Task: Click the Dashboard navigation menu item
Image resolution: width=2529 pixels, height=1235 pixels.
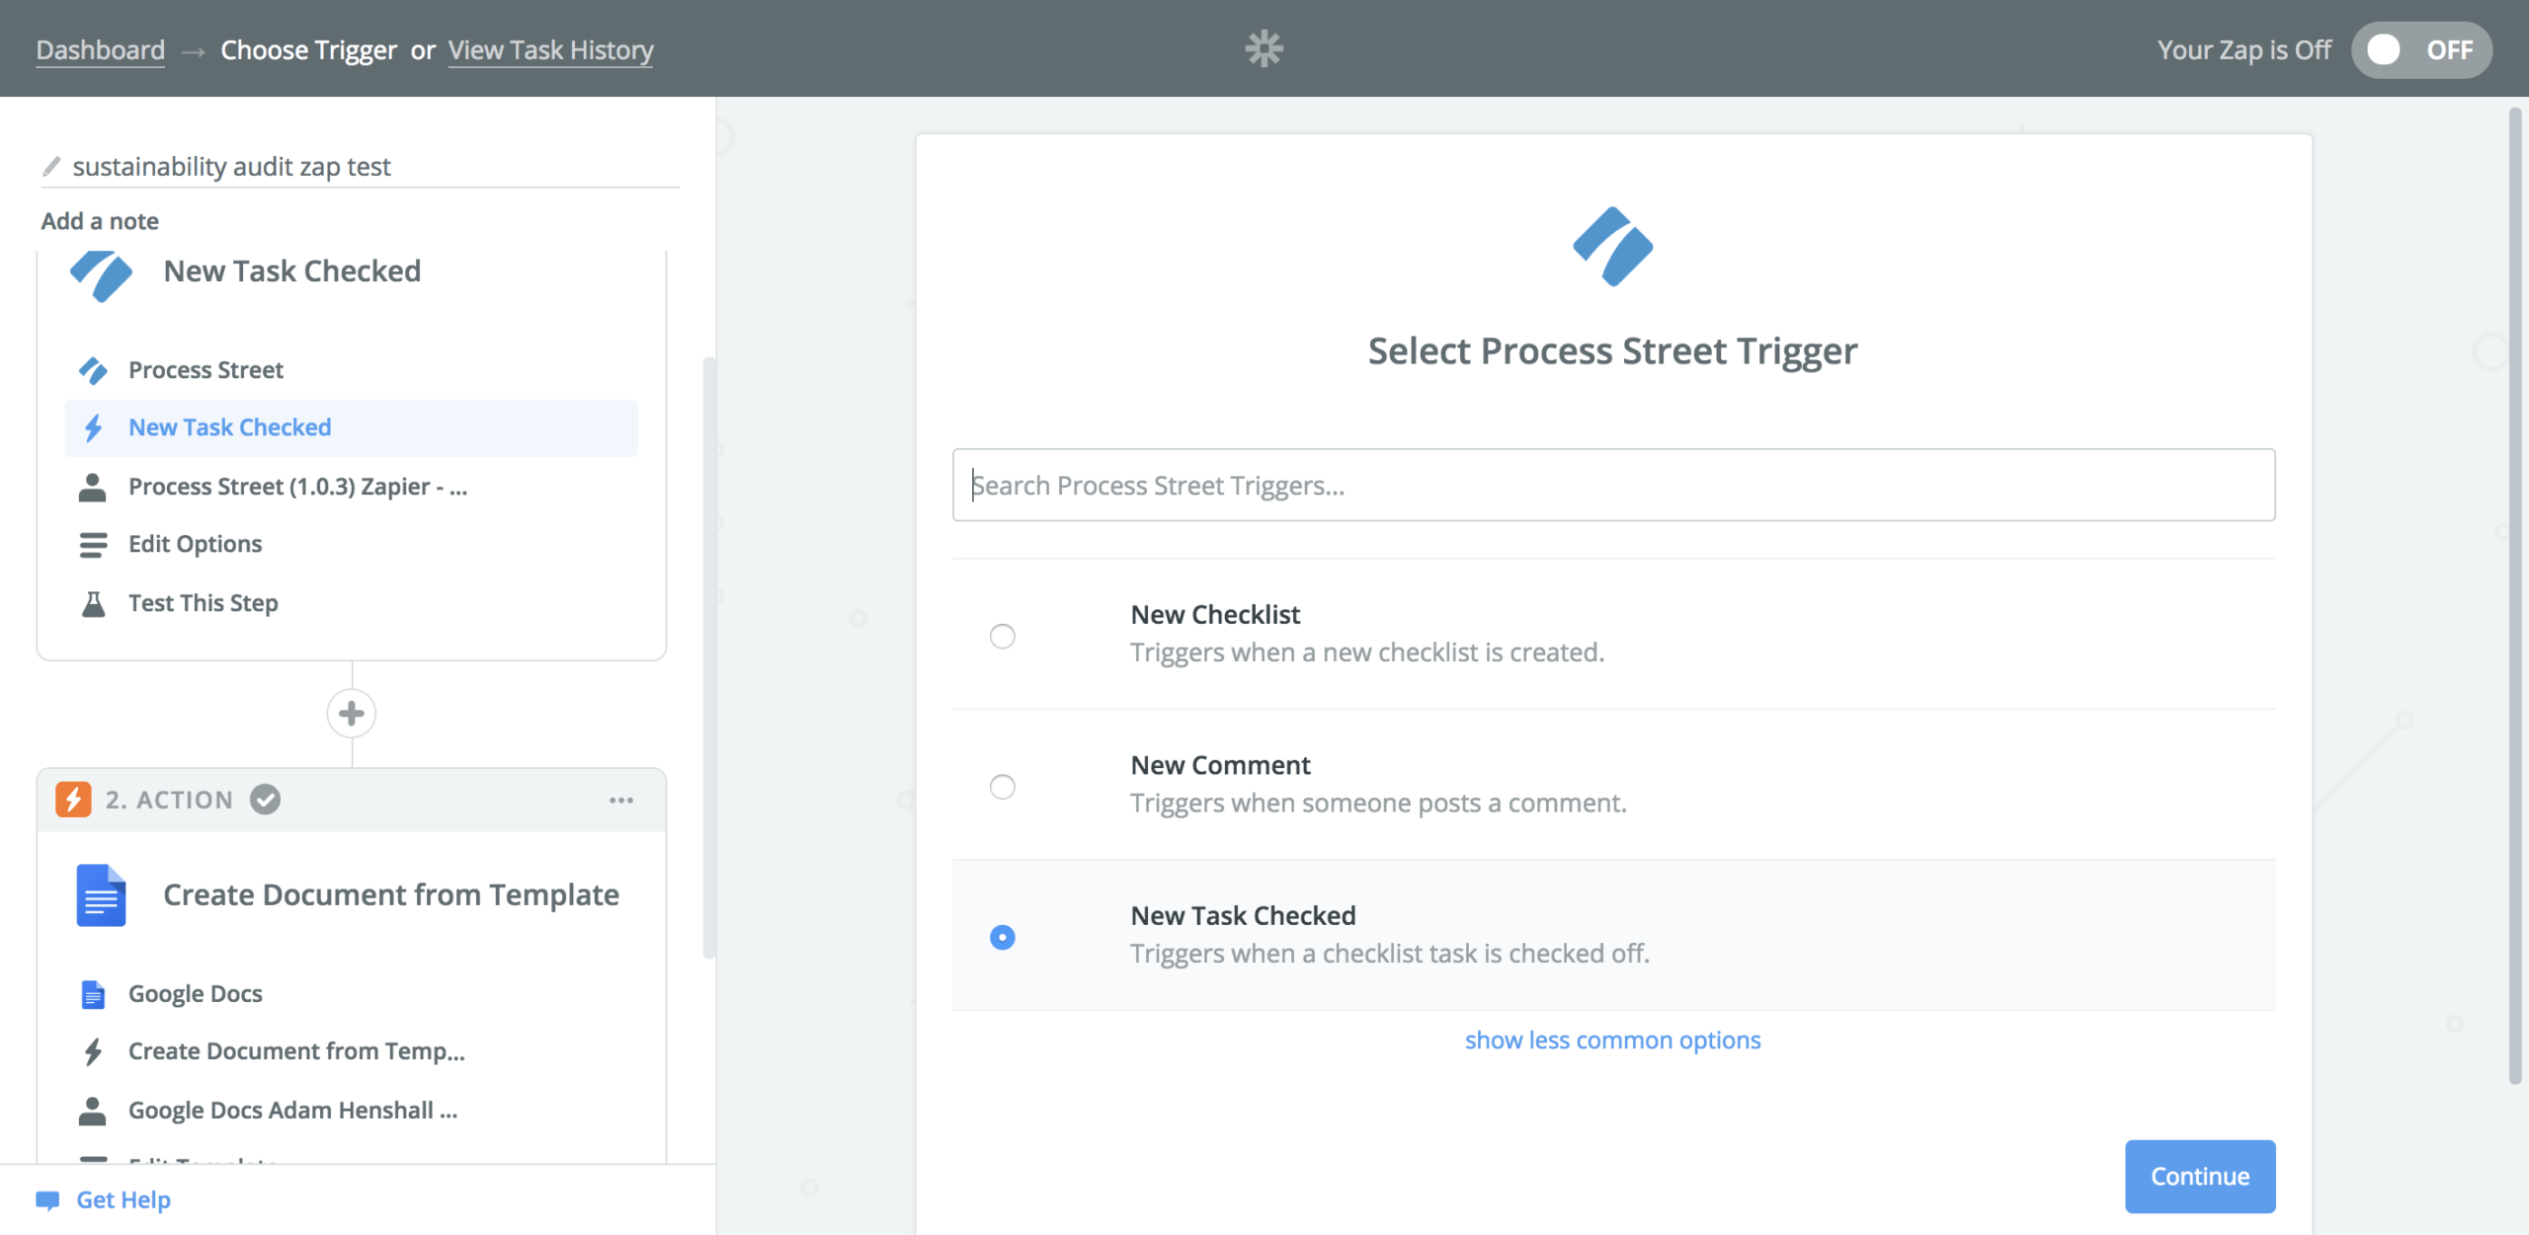Action: 102,48
